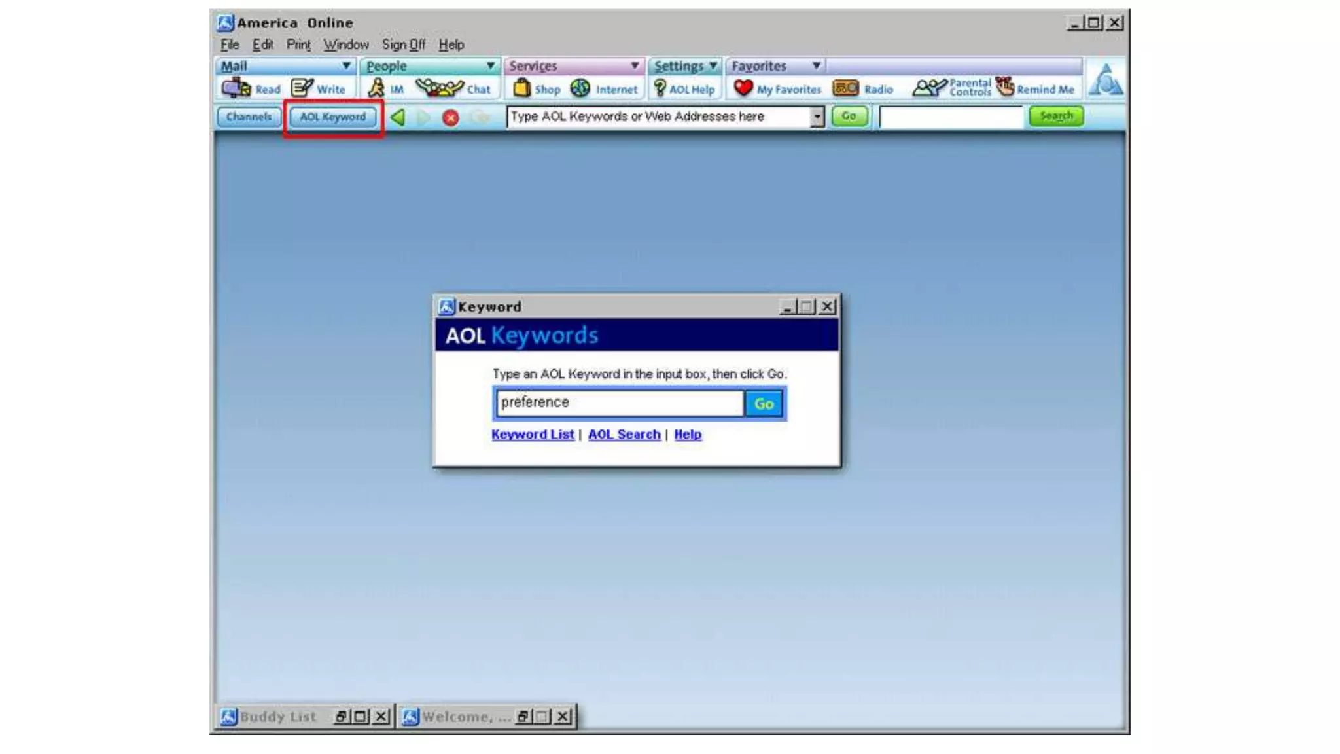This screenshot has height=754, width=1340.
Task: Open Read mail icon
Action: coord(237,88)
